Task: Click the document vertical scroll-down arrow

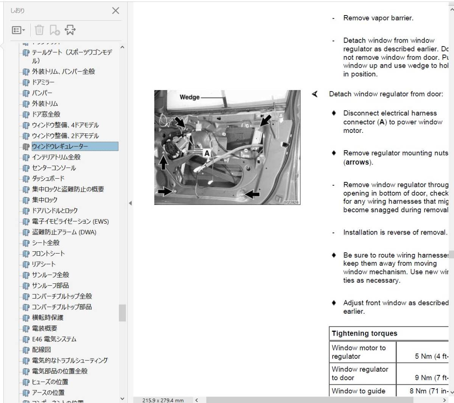Action: pyautogui.click(x=451, y=393)
